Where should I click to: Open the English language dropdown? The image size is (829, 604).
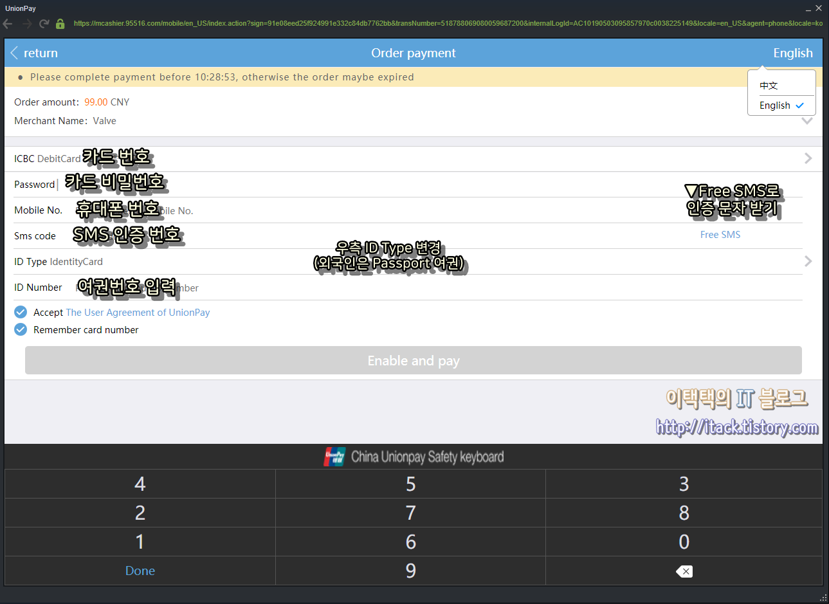(x=793, y=53)
